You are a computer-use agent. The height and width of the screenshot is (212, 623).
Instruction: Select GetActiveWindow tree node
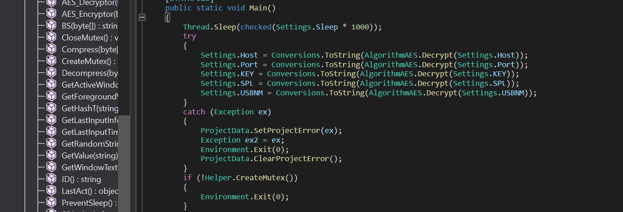89,85
